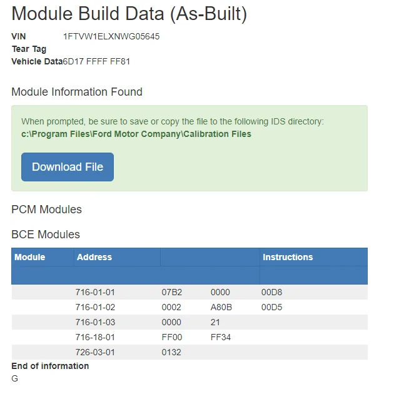Click the Module column header
The height and width of the screenshot is (394, 399).
coord(30,257)
